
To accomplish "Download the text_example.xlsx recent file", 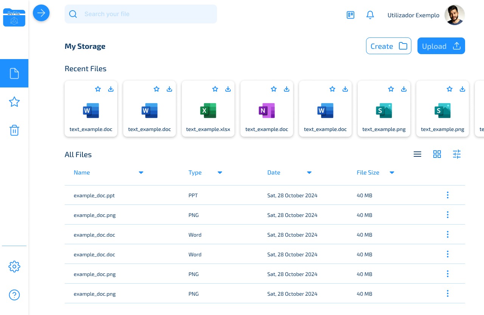I will (228, 89).
